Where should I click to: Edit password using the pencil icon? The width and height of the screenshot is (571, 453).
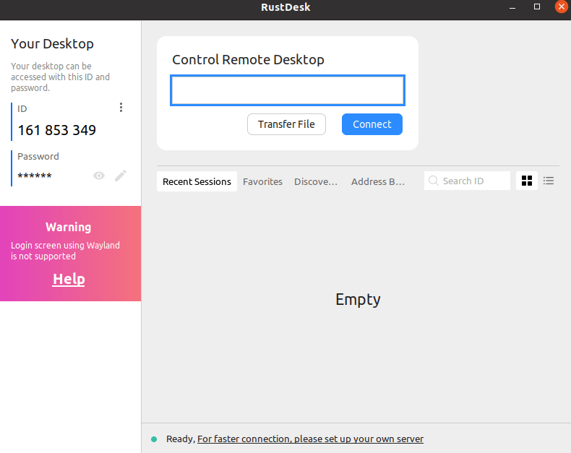tap(121, 176)
